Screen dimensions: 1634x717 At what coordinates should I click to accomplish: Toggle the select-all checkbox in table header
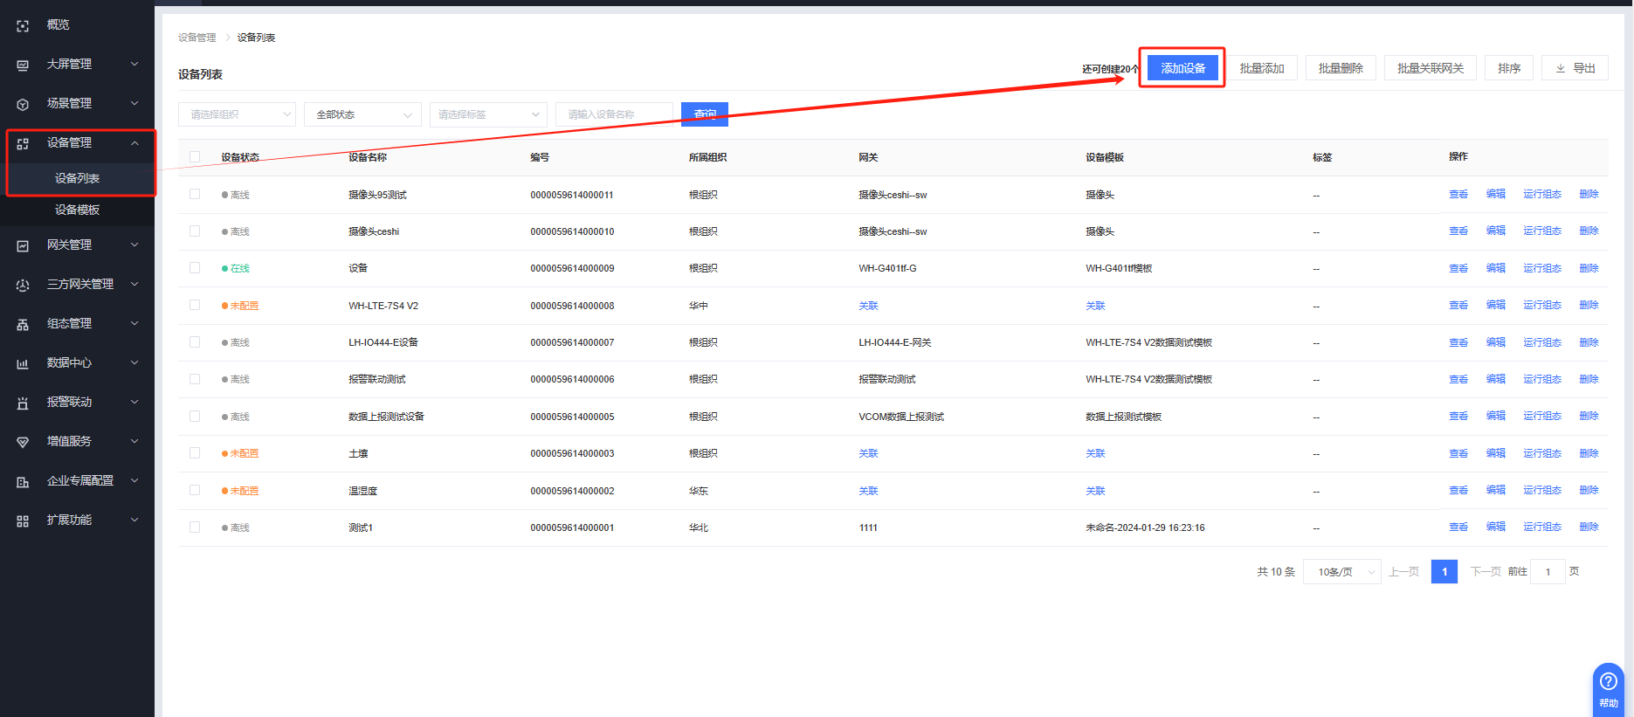click(x=195, y=157)
